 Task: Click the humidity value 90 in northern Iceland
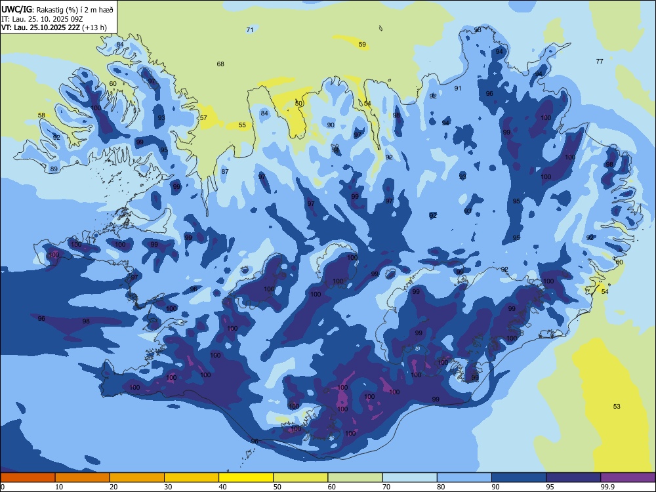click(x=331, y=125)
